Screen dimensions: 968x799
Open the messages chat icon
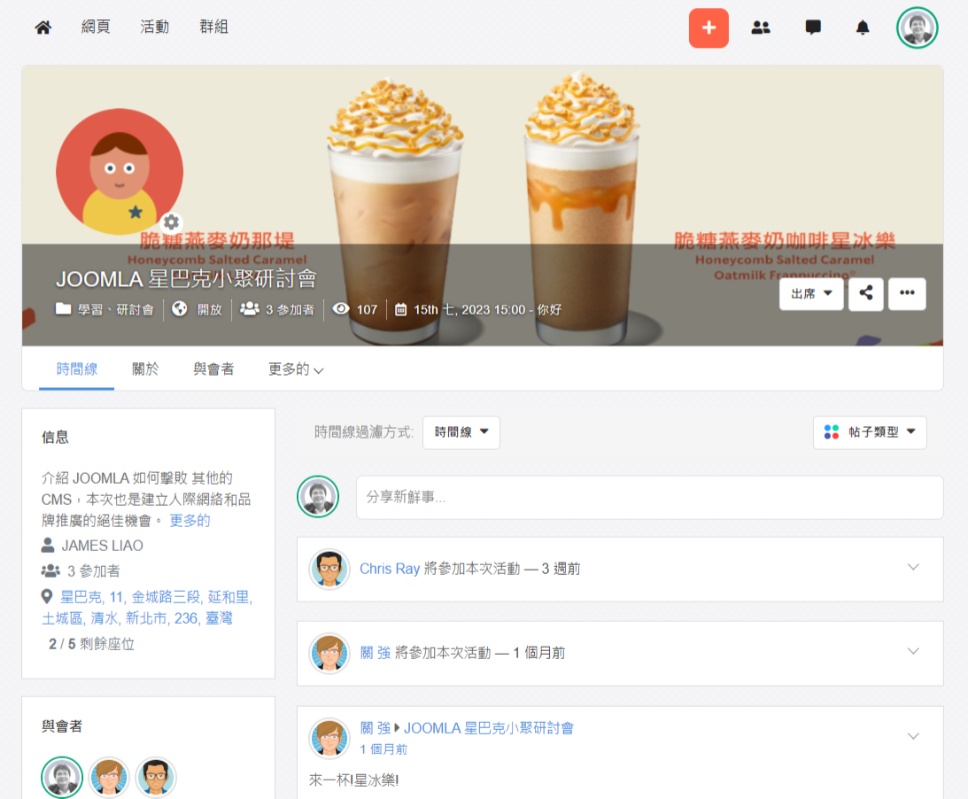coord(813,27)
